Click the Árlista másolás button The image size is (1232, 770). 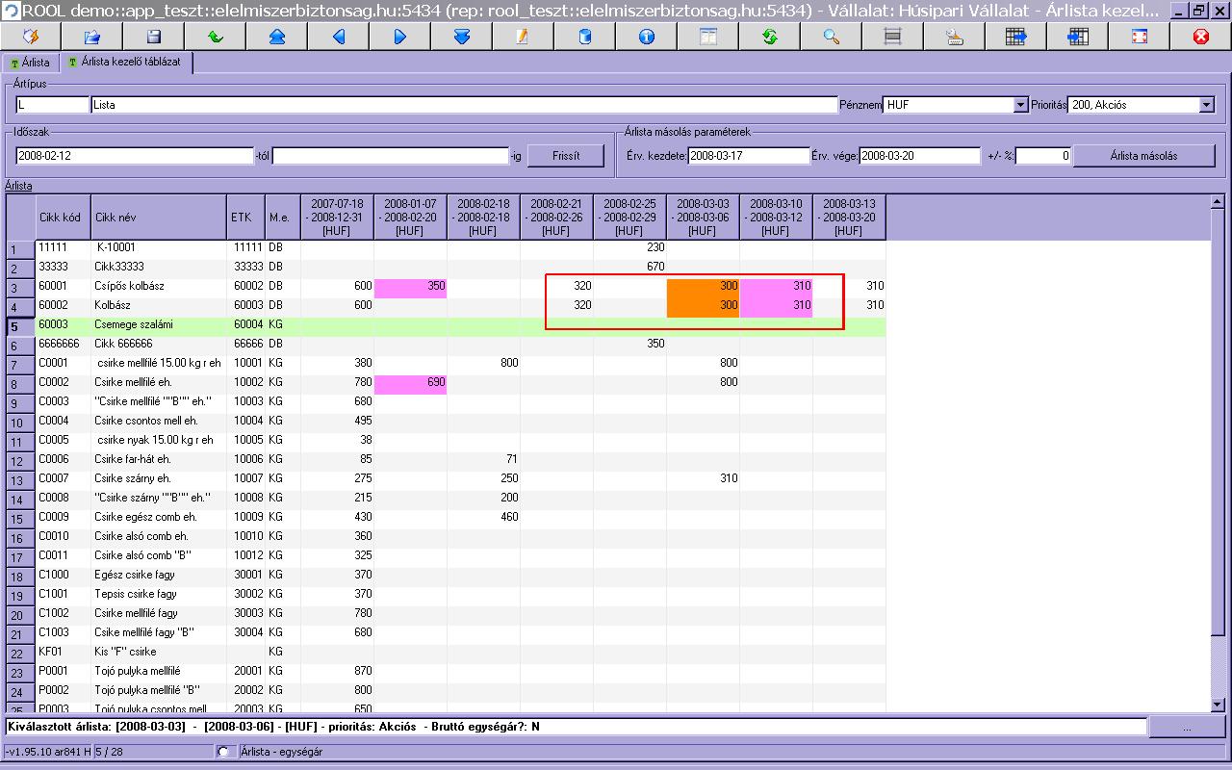tap(1142, 156)
